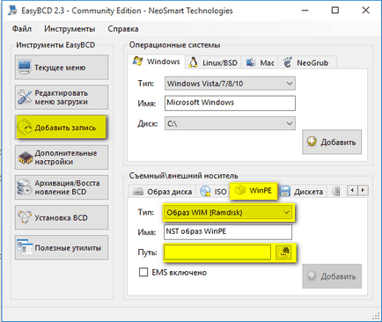
Task: Click the Установка BCD icon
Action: [25, 217]
